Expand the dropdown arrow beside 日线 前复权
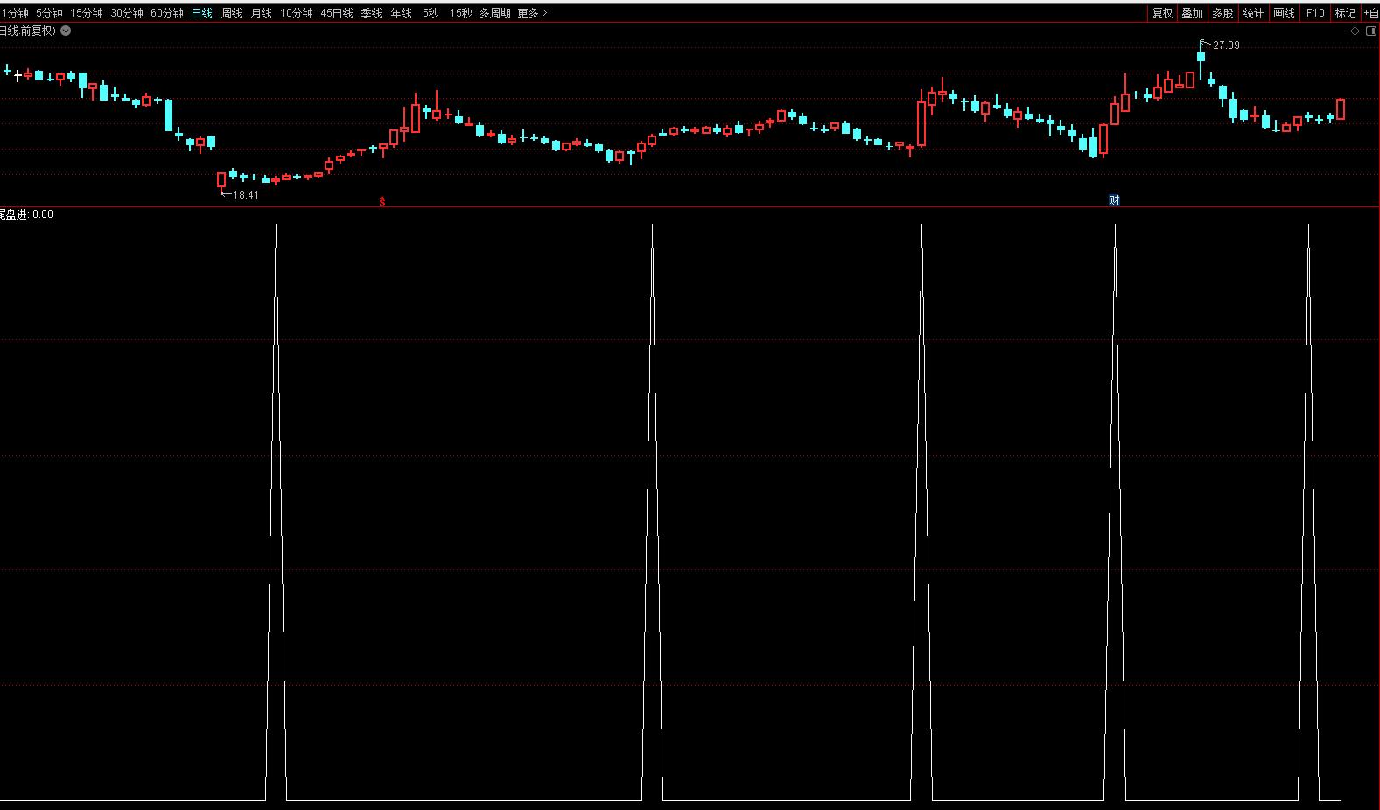 (66, 31)
